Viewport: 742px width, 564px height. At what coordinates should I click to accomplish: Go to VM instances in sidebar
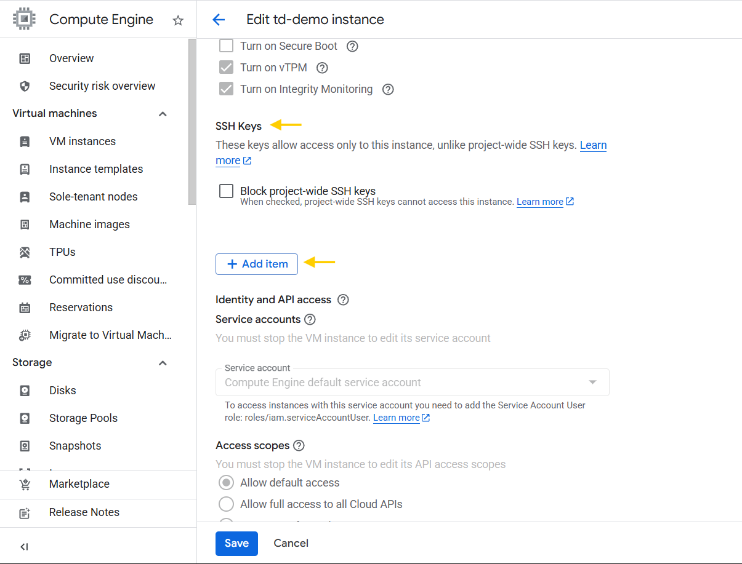click(x=83, y=141)
